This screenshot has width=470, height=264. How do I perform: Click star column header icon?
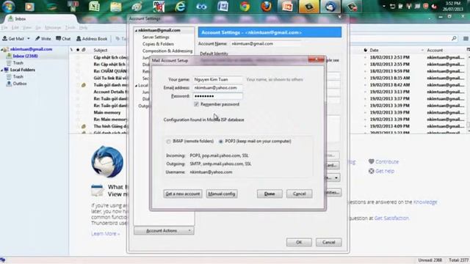click(78, 50)
